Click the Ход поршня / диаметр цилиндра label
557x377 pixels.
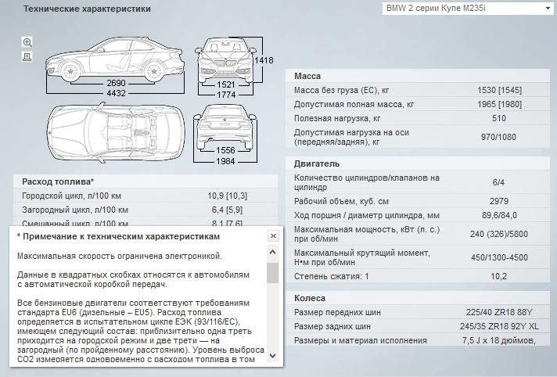[x=367, y=215]
